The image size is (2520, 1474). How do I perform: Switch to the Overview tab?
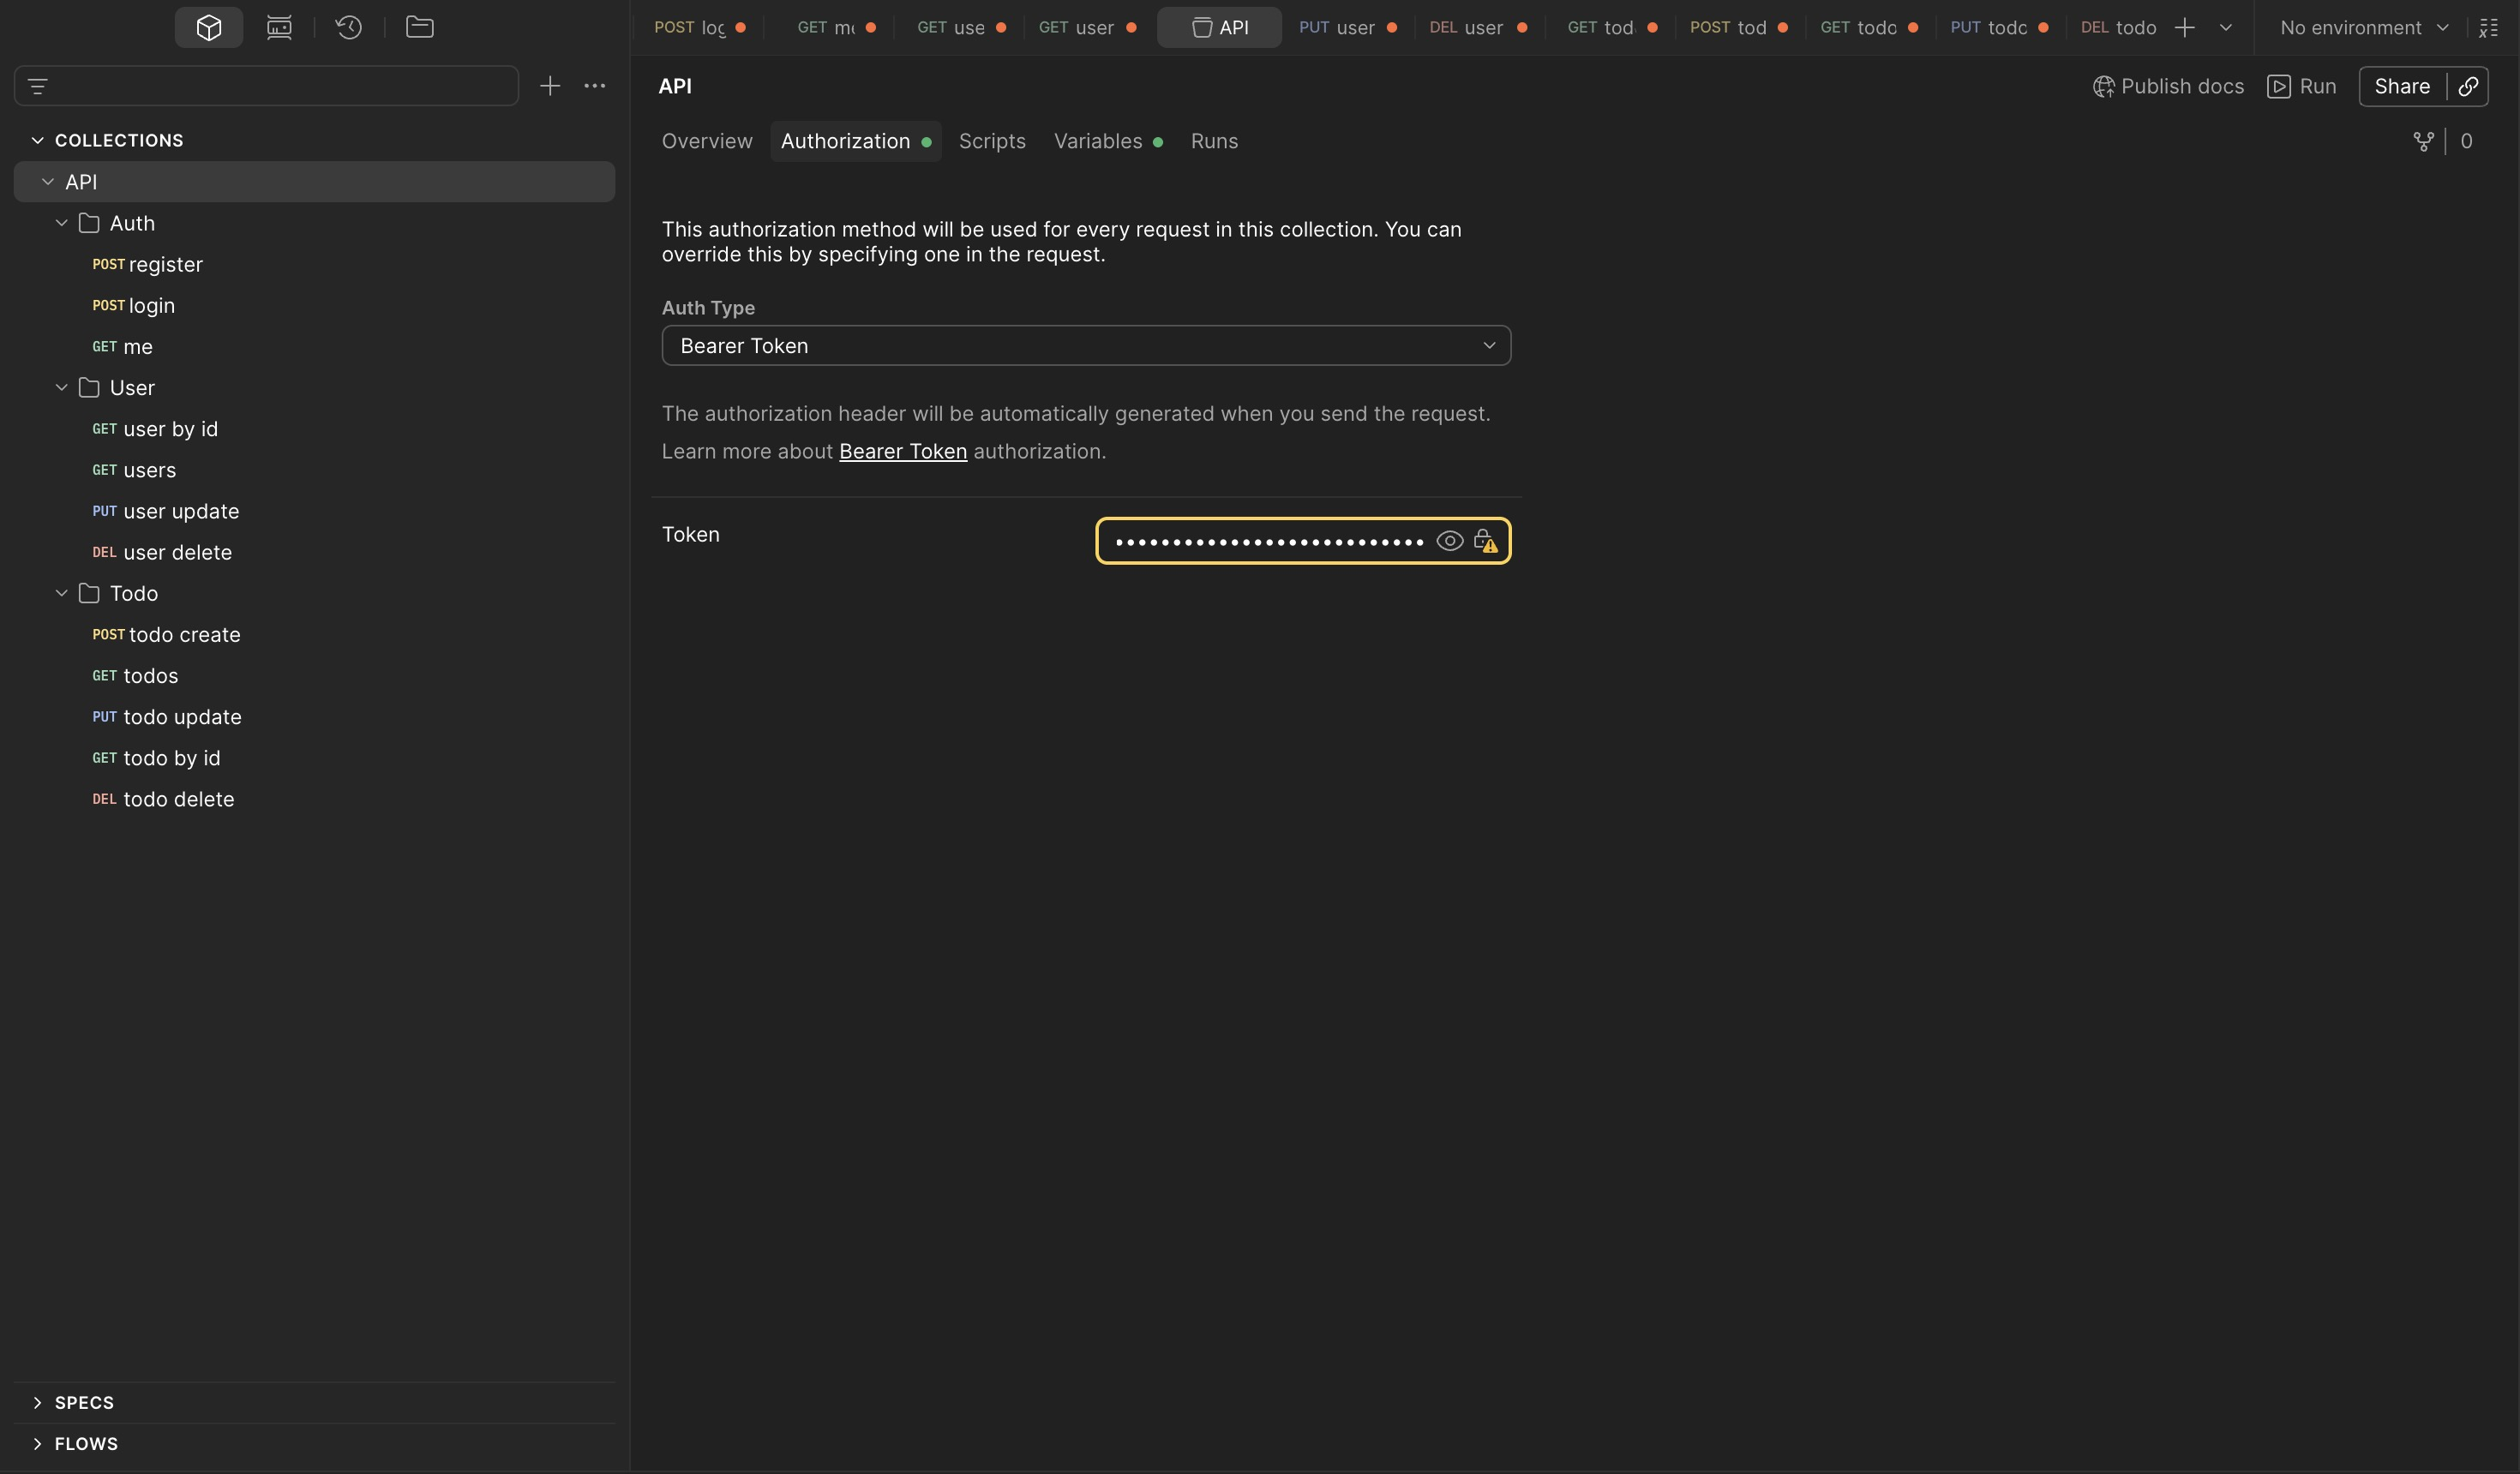click(x=707, y=142)
